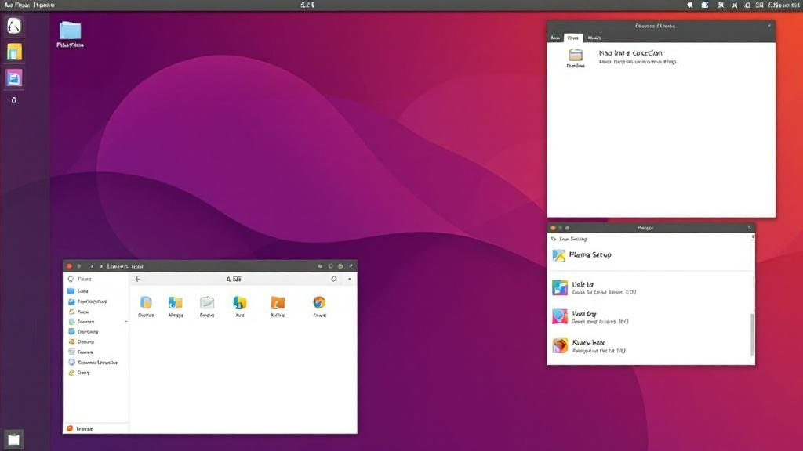Image resolution: width=803 pixels, height=451 pixels.
Task: Select the Kate icon in the file manager
Action: click(239, 304)
